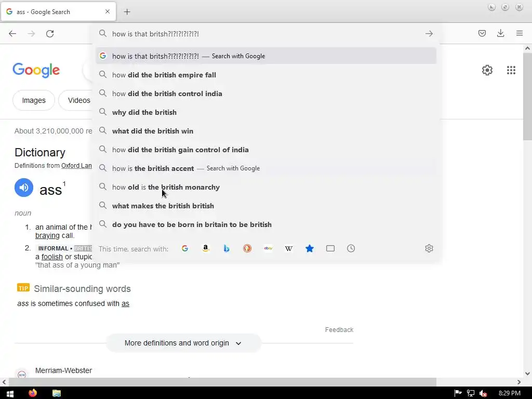Click the vertical scrollbar thumb
The height and width of the screenshot is (399, 532).
tap(527, 96)
